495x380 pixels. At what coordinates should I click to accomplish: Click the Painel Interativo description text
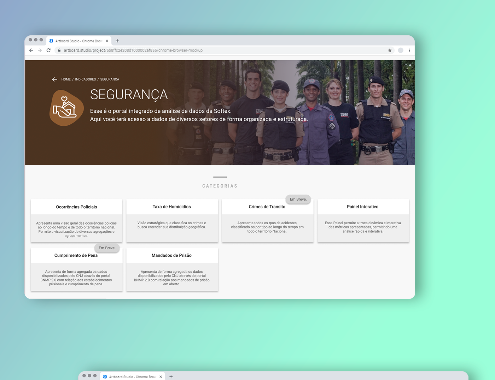[x=363, y=227]
